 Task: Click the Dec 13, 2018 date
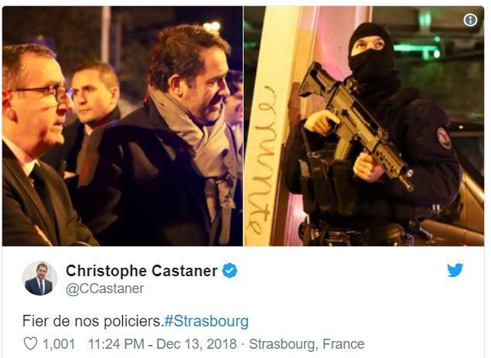(x=196, y=344)
